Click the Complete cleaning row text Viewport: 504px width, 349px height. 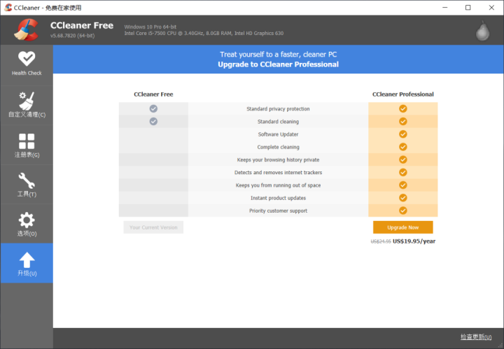[278, 147]
